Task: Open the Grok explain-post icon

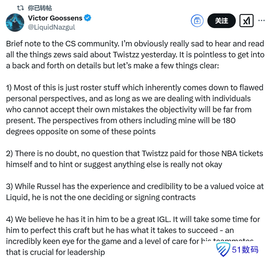Action: [247, 21]
